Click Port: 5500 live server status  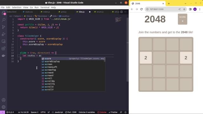click(x=71, y=112)
